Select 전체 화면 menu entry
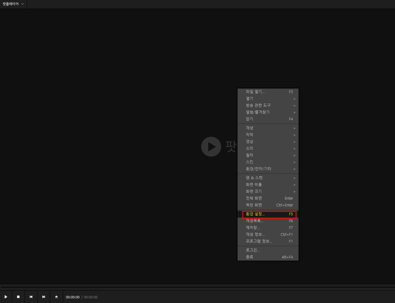The height and width of the screenshot is (303, 395). click(268, 198)
